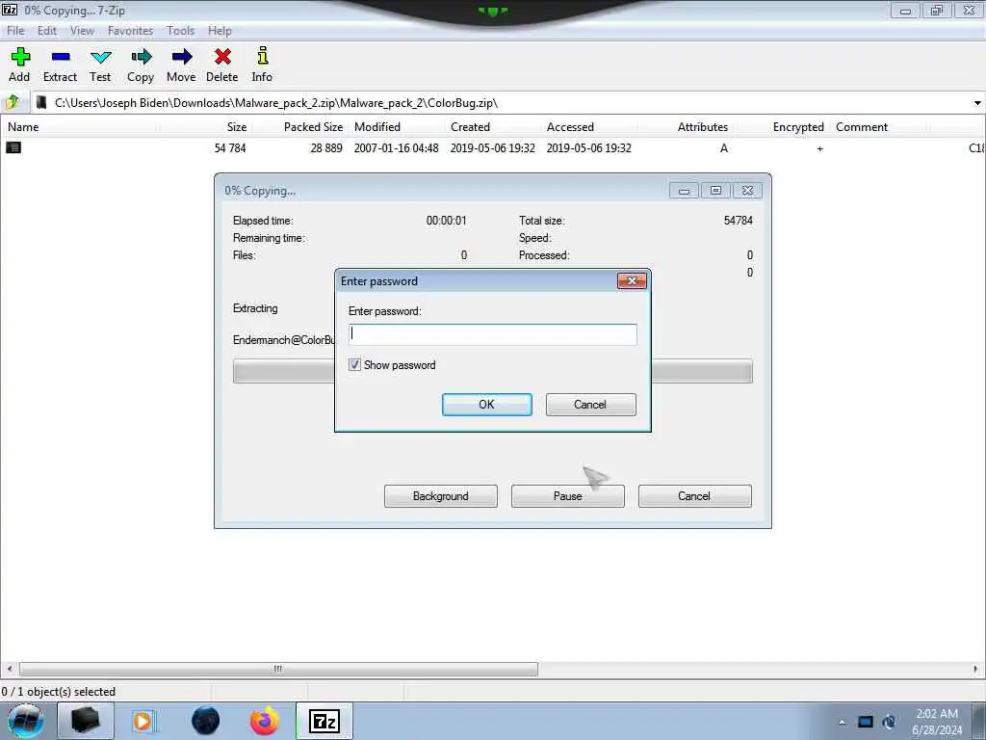Maximize the Copying dialog
The image size is (986, 740).
click(x=715, y=191)
